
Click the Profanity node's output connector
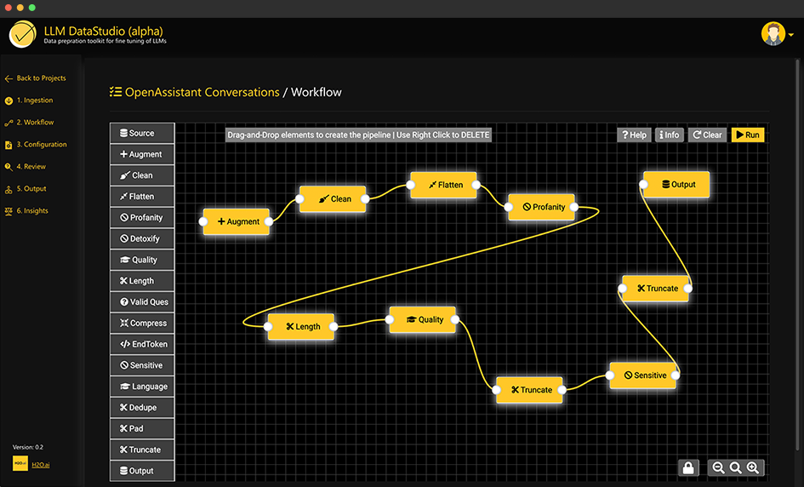[x=573, y=207]
